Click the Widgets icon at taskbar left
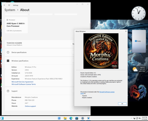The image size is (148, 121). click(x=2, y=118)
